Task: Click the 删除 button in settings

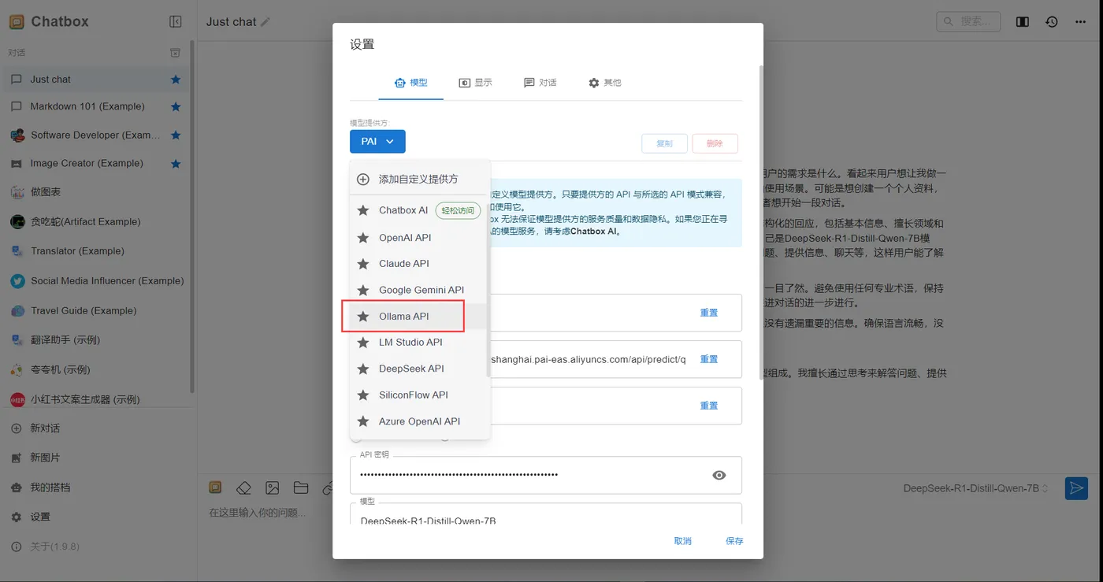Action: click(x=715, y=143)
